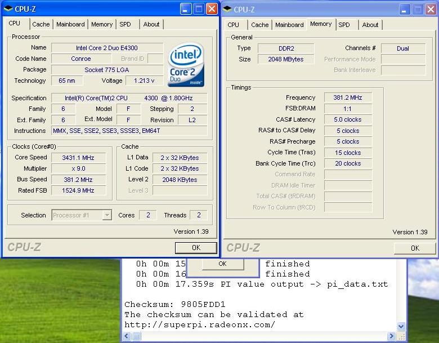The image size is (439, 343).
Task: Open SPD tab in left CPU-Z window
Action: [x=125, y=24]
